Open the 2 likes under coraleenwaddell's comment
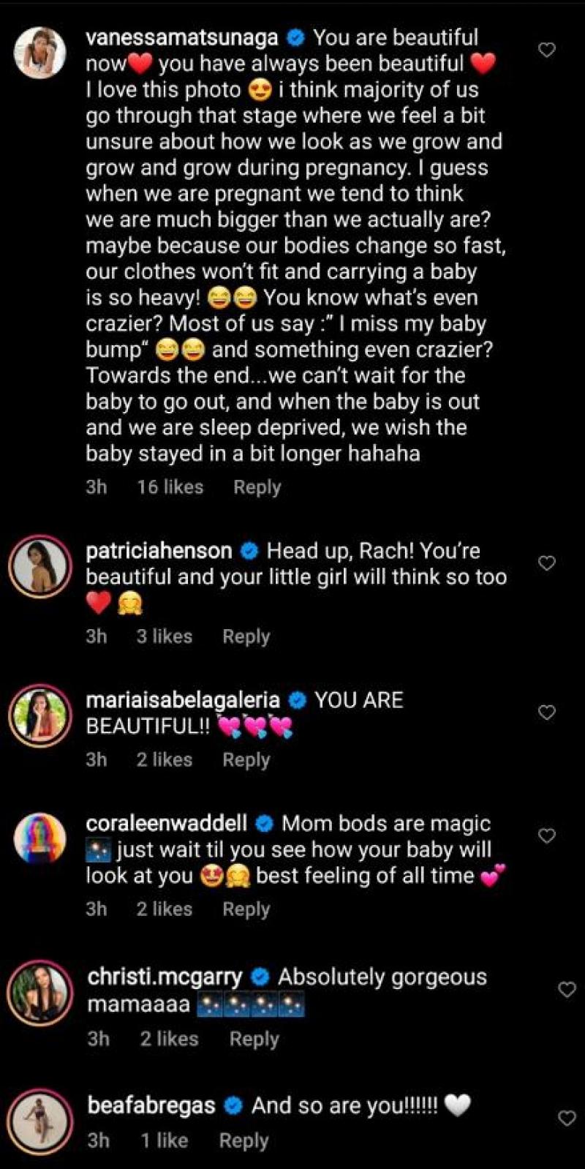This screenshot has height=1169, width=585. point(165,909)
